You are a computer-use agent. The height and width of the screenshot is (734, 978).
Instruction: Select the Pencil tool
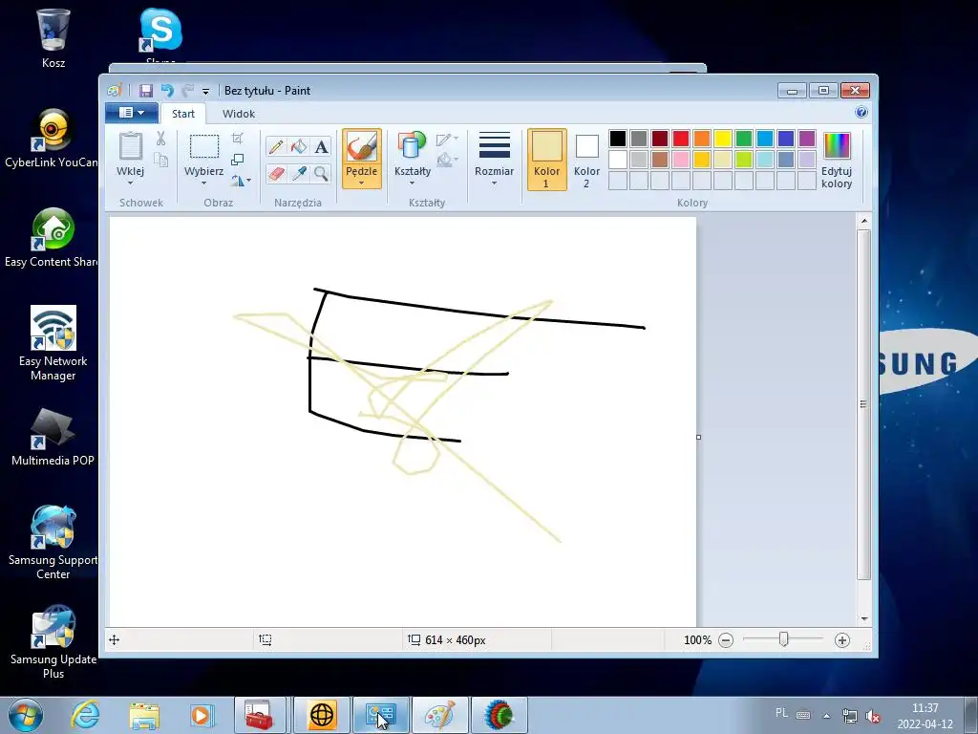276,146
